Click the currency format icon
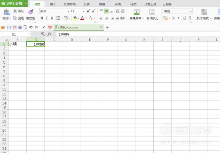 [x=166, y=18]
